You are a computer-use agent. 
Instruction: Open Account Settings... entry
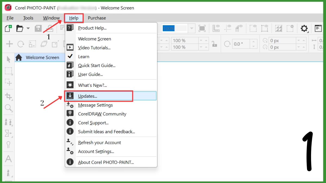pos(111,152)
